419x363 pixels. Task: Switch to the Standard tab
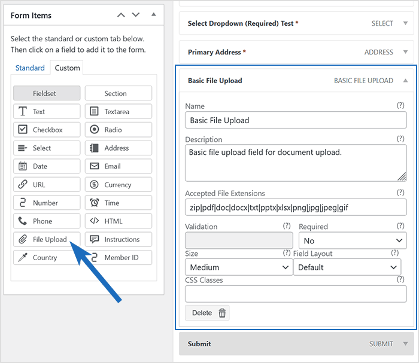point(30,68)
